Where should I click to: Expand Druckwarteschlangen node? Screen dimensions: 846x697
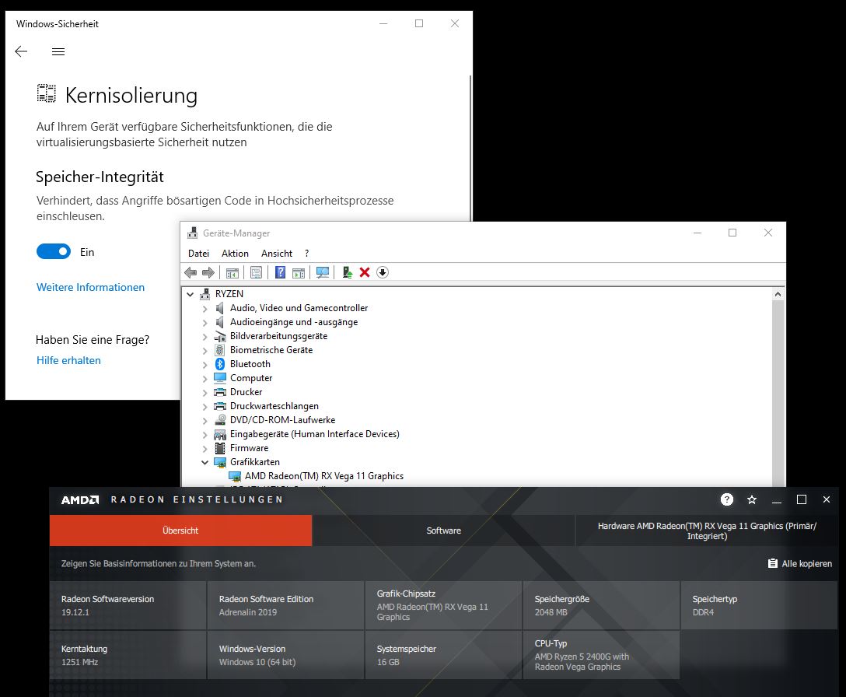205,407
